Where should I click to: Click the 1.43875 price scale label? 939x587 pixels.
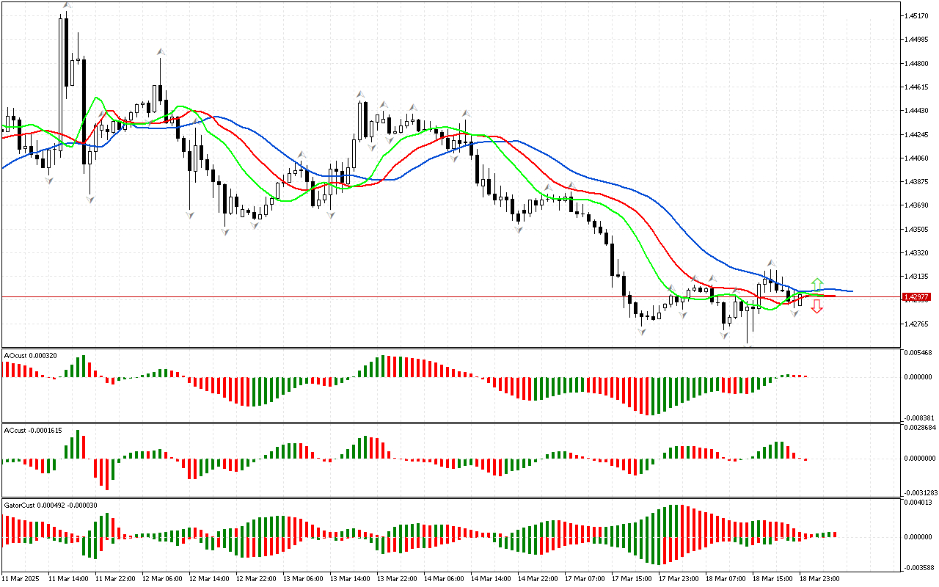click(x=917, y=182)
